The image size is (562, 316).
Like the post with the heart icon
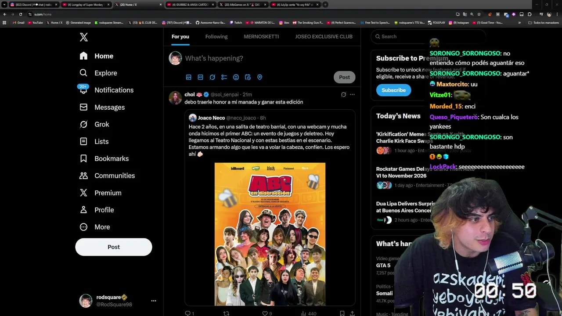point(265,313)
